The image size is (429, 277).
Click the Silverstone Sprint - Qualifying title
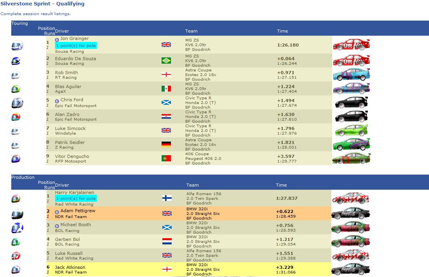tap(42, 4)
